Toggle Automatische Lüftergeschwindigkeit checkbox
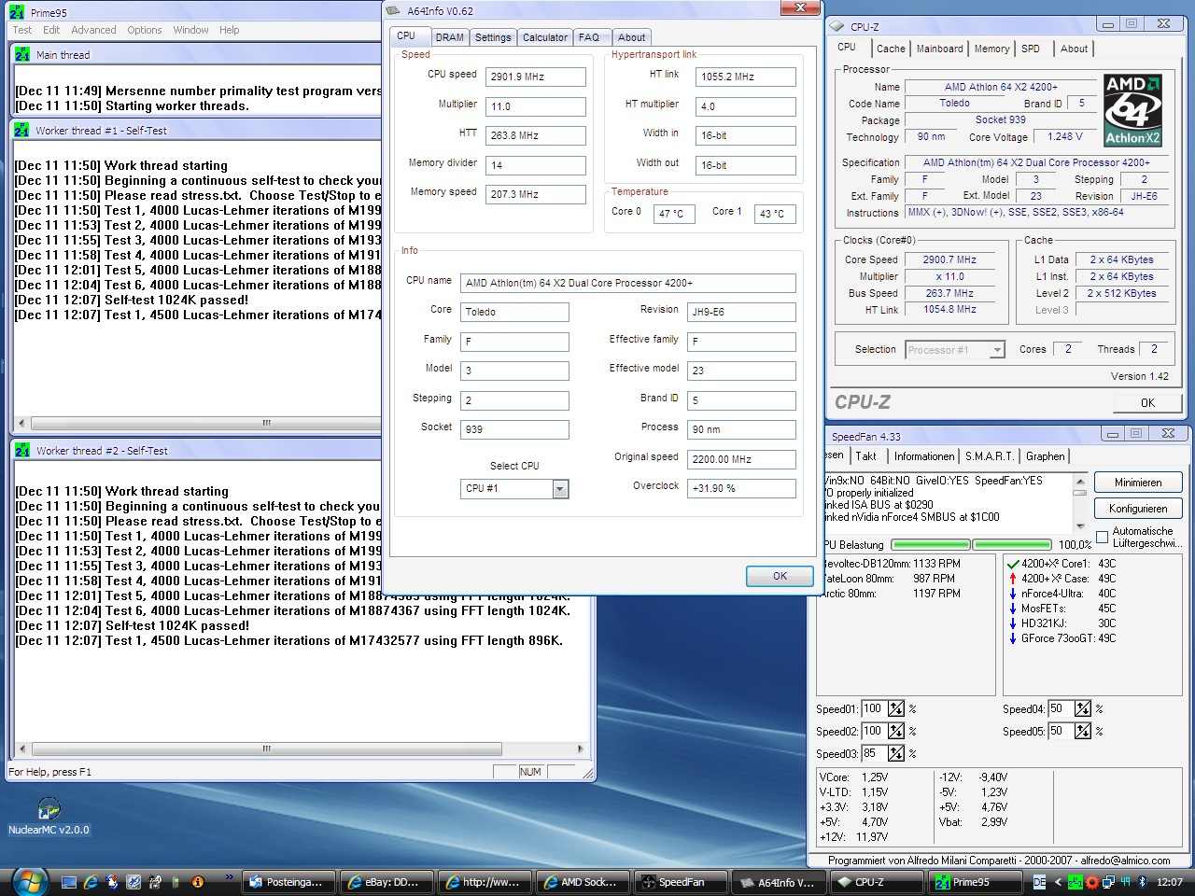Viewport: 1195px width, 896px height. coord(1102,537)
